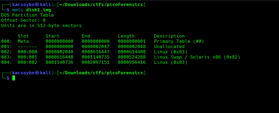Click the Offset Sector: 0 line
This screenshot has width=279, height=113.
coord(23,20)
